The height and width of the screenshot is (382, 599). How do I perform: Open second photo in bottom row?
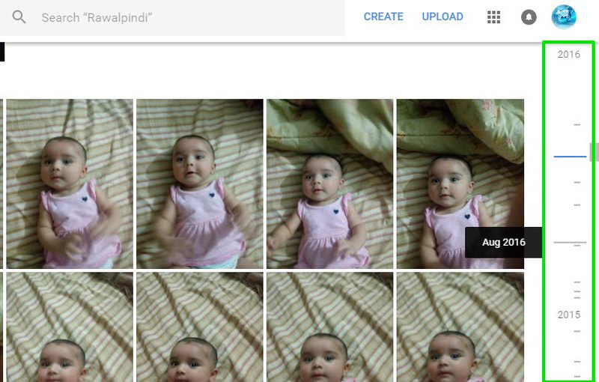point(200,327)
